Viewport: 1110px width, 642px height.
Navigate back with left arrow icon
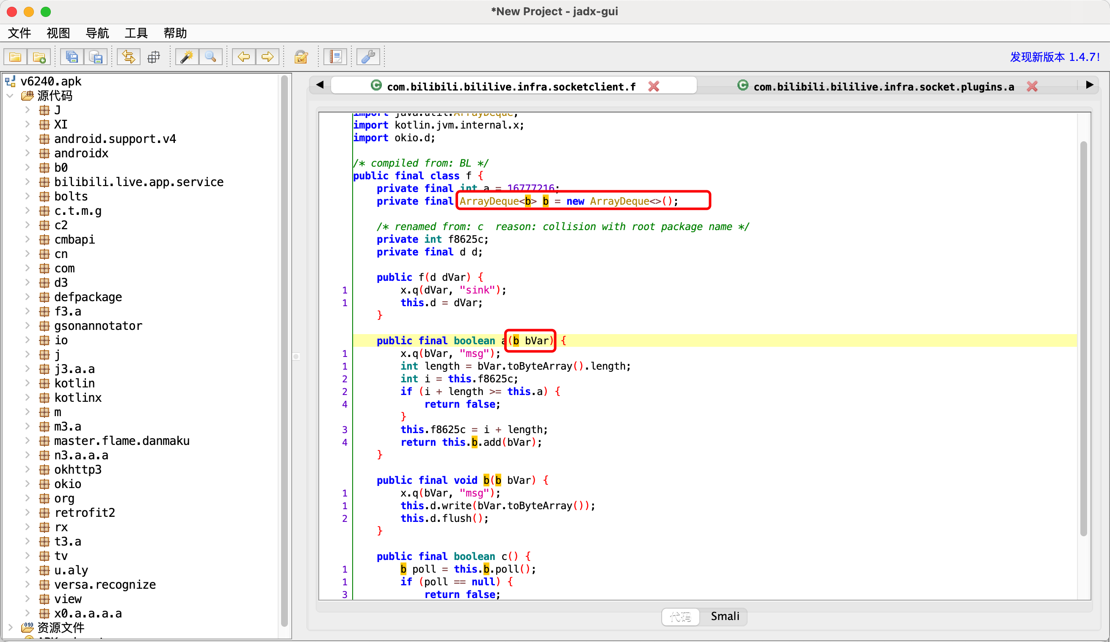coord(243,57)
